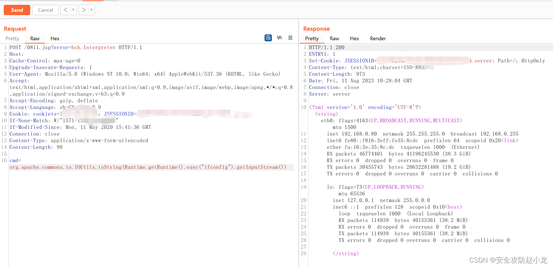Click the Upgrade-Insecure-Requests header line
The height and width of the screenshot is (267, 553).
coord(51,67)
